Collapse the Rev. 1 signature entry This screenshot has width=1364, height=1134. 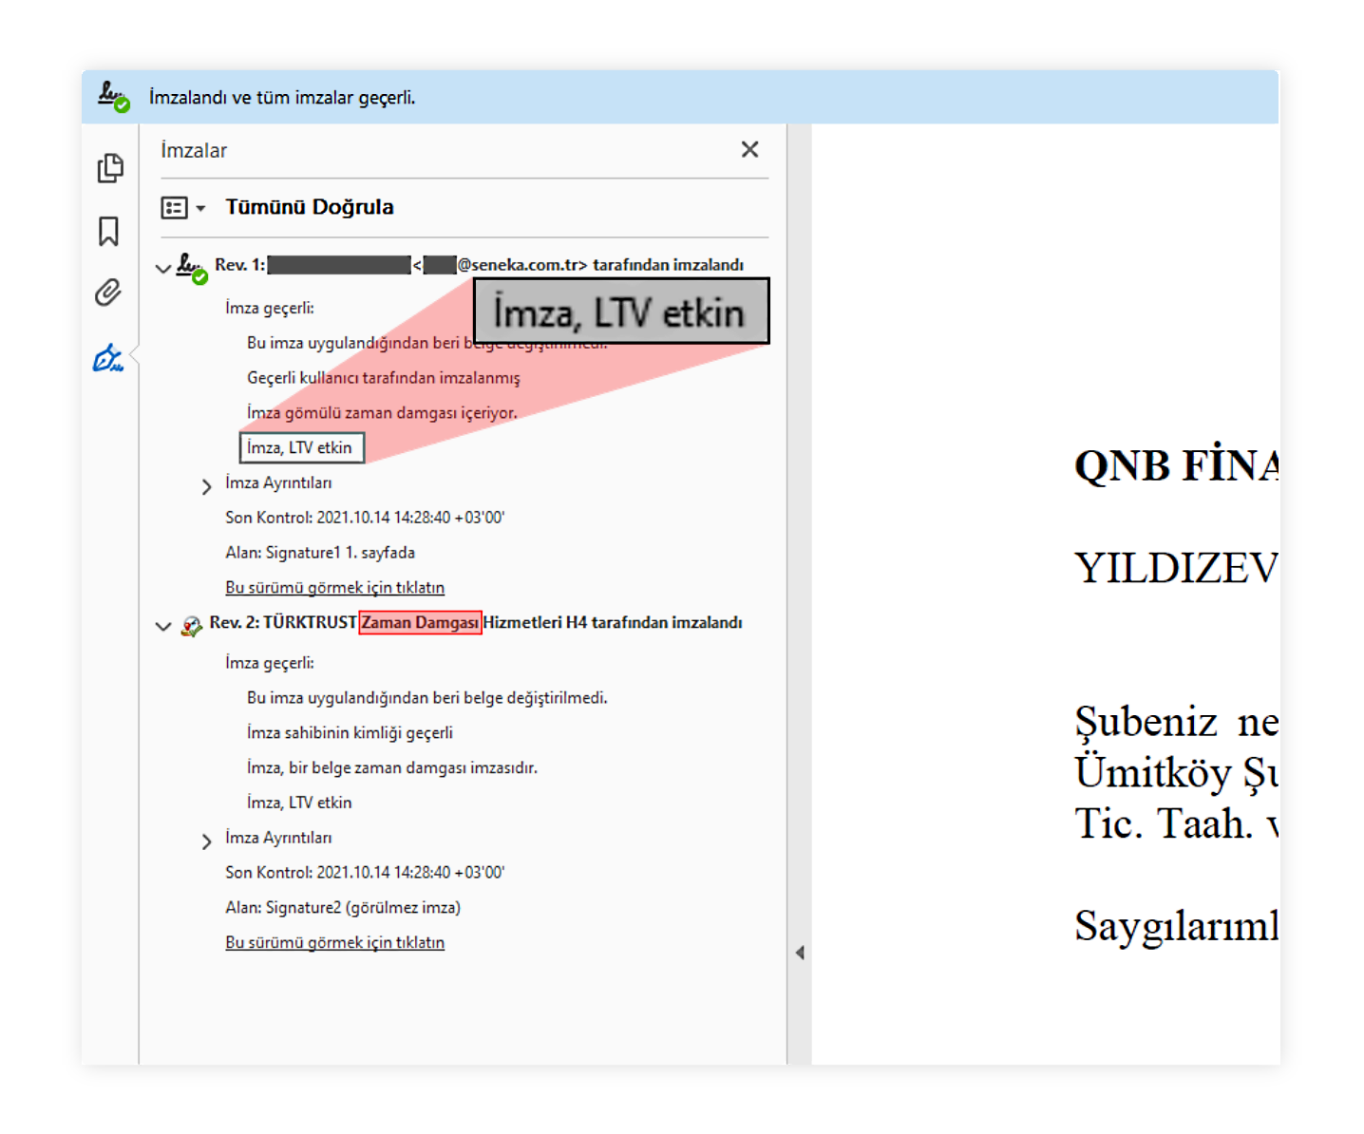pos(163,269)
